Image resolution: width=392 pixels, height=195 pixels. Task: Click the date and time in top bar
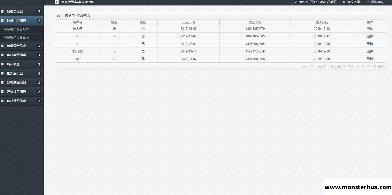[x=316, y=2]
